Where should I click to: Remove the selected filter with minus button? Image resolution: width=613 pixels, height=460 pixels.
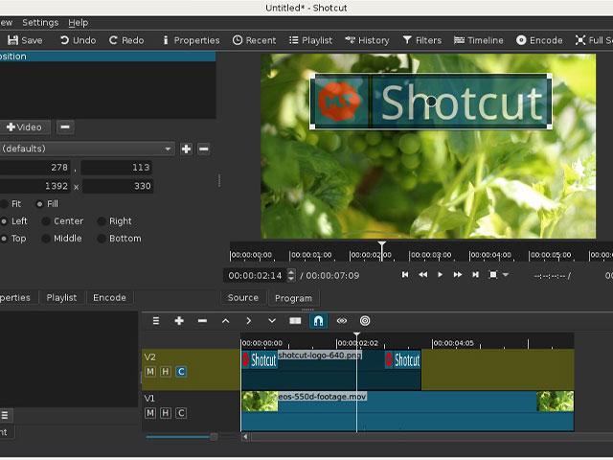pos(65,127)
